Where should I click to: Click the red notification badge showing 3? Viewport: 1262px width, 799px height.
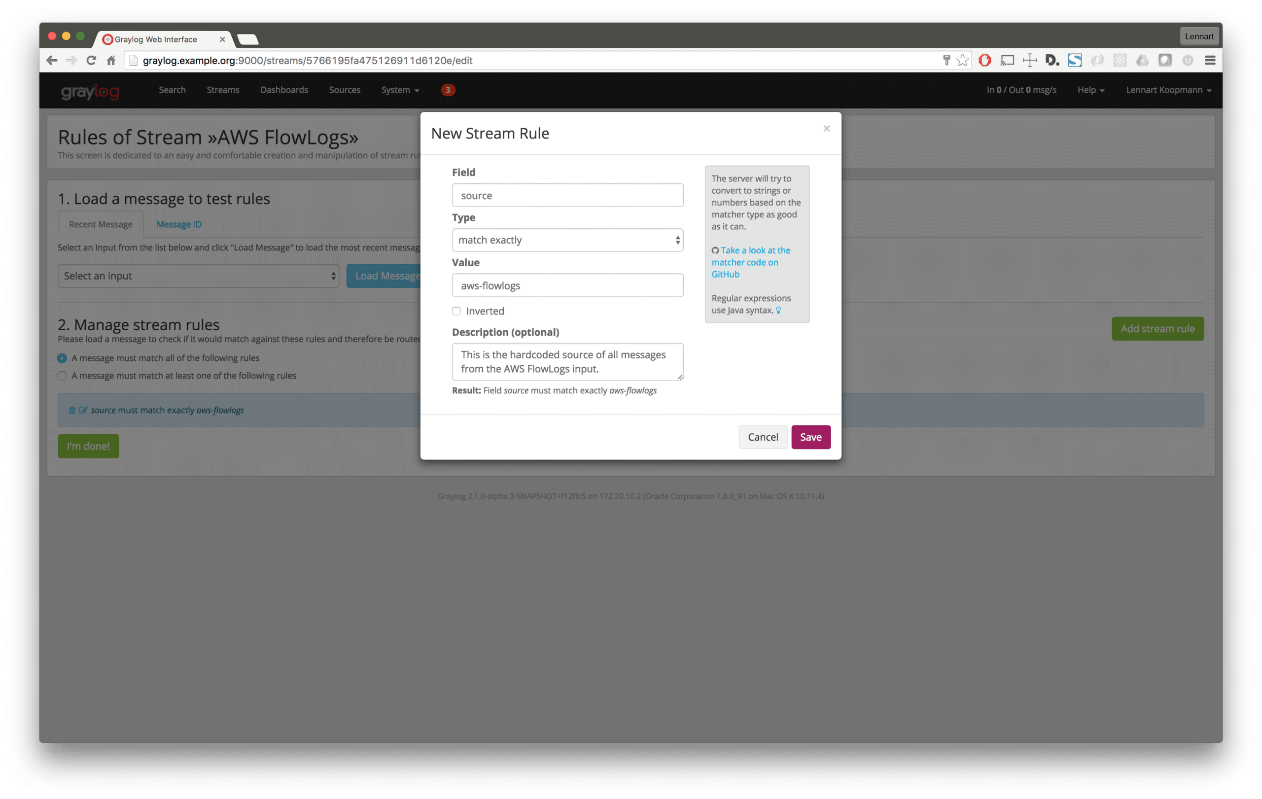(x=447, y=90)
